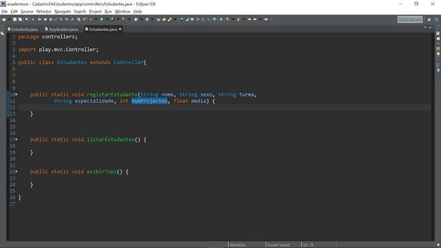Open the New wizard dropdown arrow
This screenshot has height=248, width=441.
(x=9, y=19)
